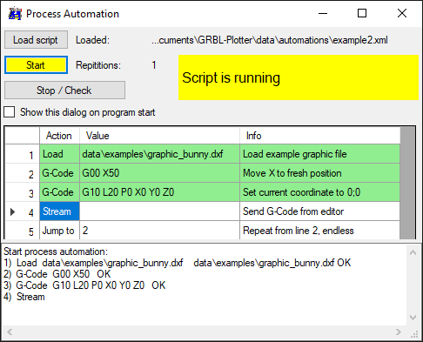Click the log horizontal scroll left arrow

[x=10, y=332]
